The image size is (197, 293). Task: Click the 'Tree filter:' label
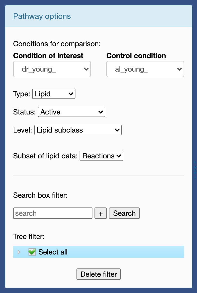pyautogui.click(x=29, y=237)
